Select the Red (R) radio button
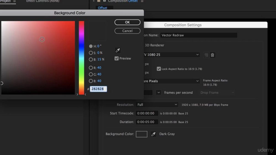 [x=91, y=68]
